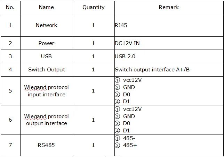Click row number 7 cell
The image size is (224, 157).
coord(10,145)
